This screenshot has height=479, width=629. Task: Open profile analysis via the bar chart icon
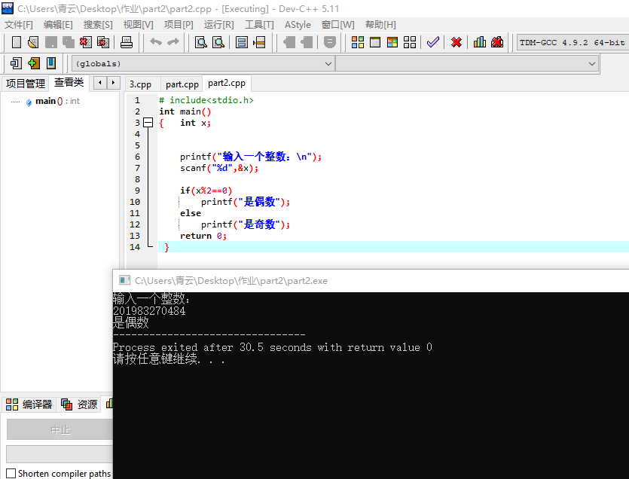click(x=480, y=43)
